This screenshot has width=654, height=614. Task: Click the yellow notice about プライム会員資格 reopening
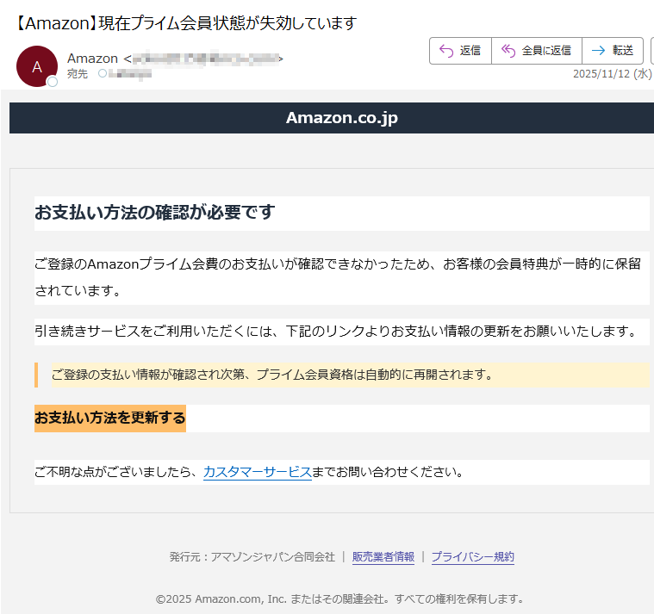coord(351,375)
